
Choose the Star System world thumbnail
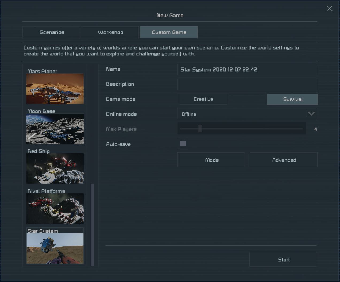(55, 248)
